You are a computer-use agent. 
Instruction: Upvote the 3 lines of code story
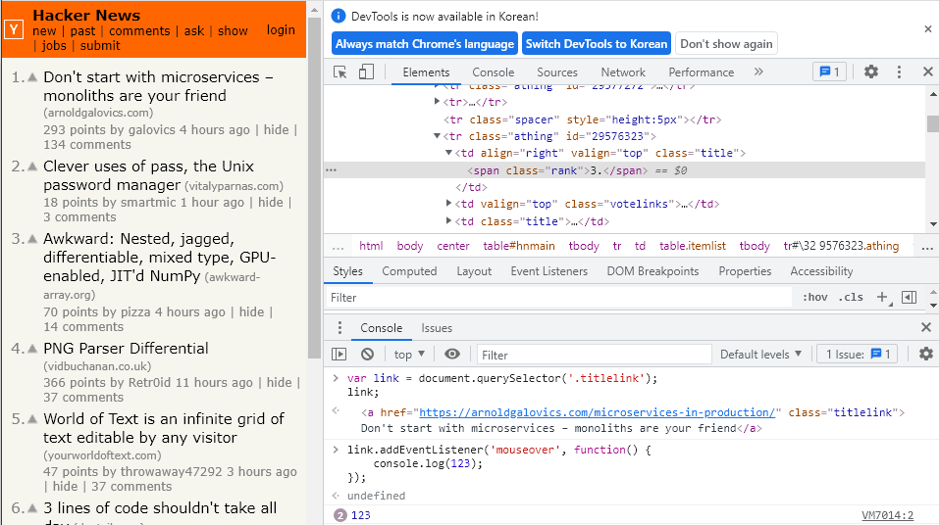[x=32, y=508]
